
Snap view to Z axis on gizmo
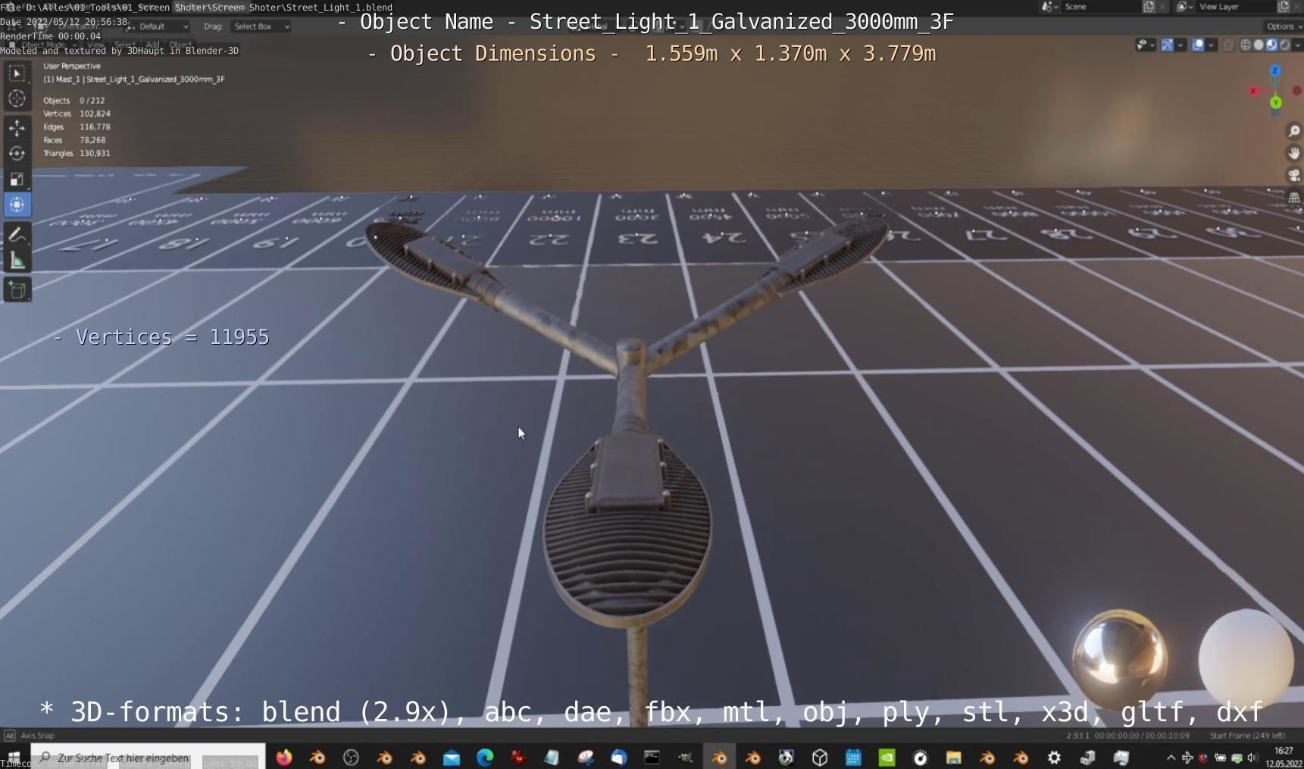click(x=1275, y=70)
